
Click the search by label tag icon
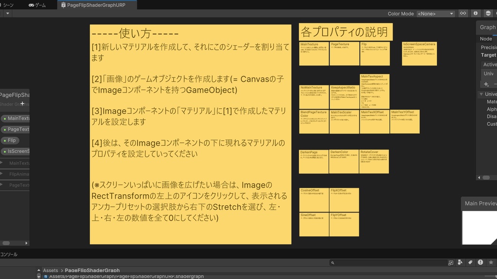click(x=470, y=262)
